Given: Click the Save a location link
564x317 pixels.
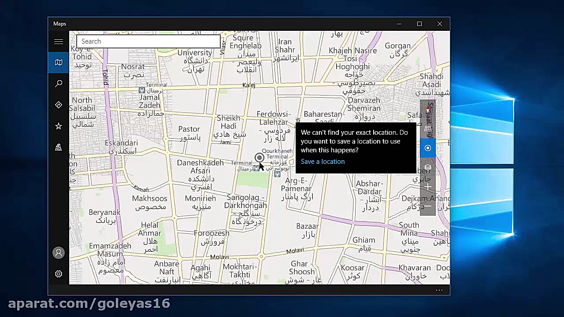Looking at the screenshot, I should point(323,162).
